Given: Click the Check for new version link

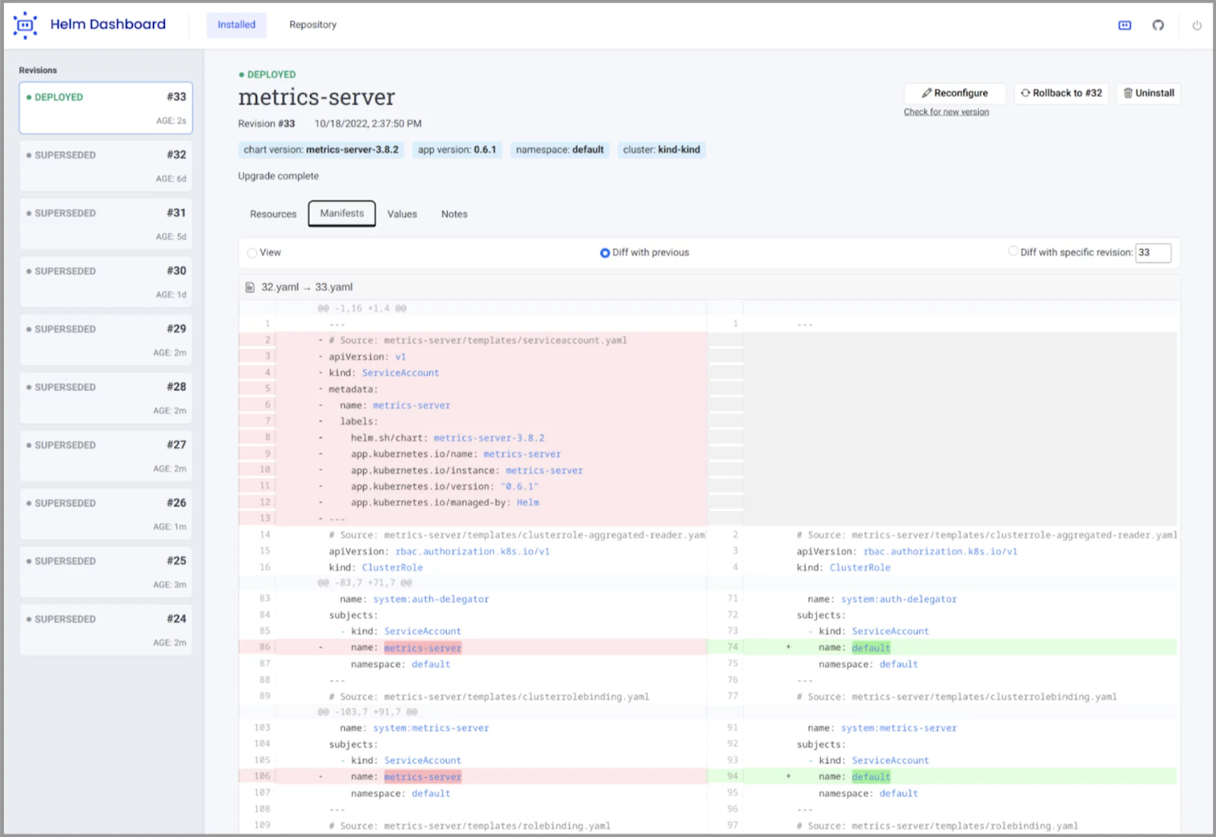Looking at the screenshot, I should click(946, 112).
